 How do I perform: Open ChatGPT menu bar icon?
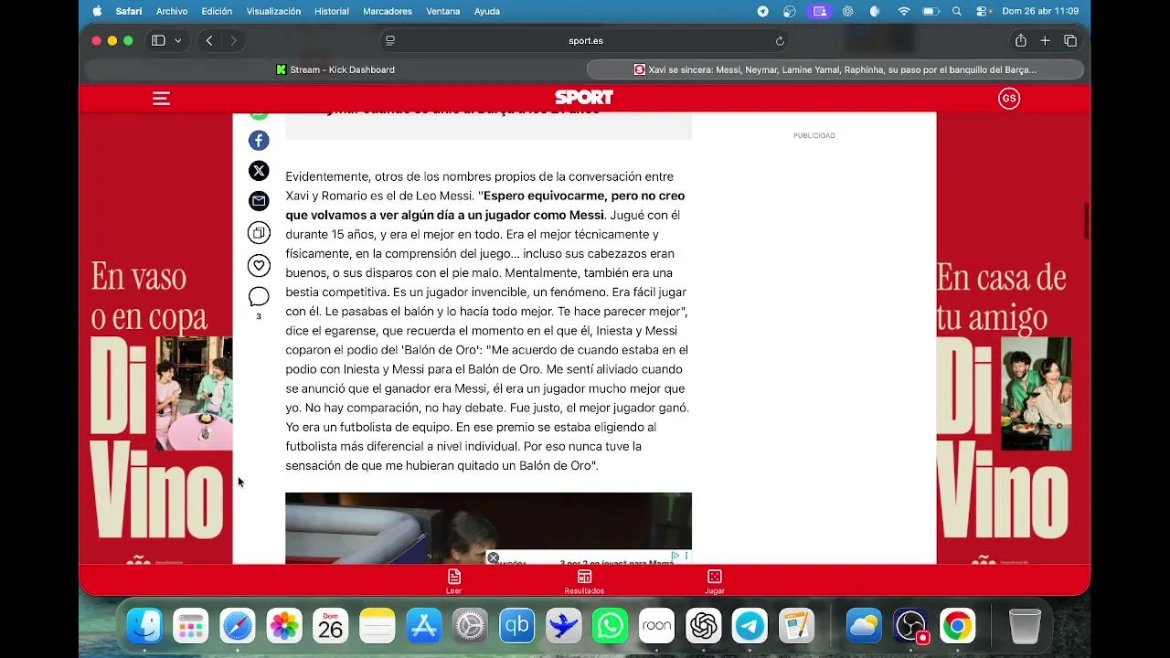pos(847,11)
